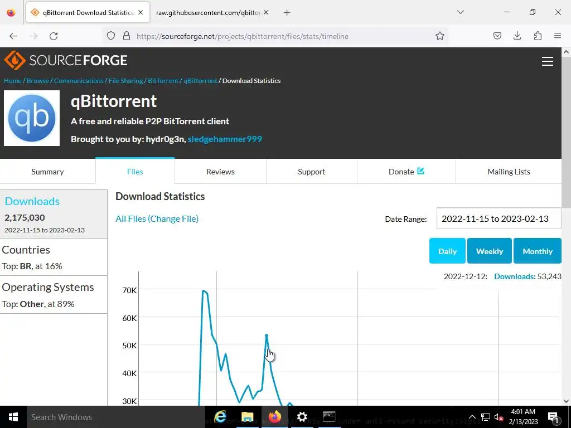571x428 pixels.
Task: Click the scrollbar down arrow
Action: coord(567,401)
